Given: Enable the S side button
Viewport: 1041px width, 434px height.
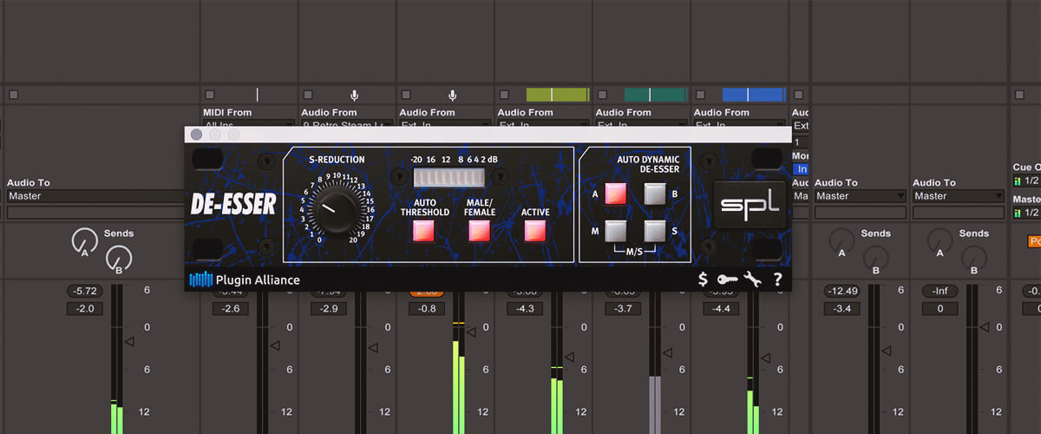Looking at the screenshot, I should click(x=655, y=231).
